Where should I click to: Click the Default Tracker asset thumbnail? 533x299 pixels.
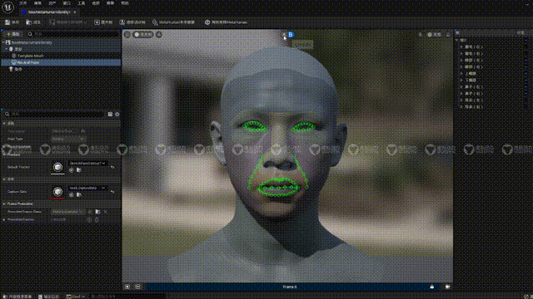pyautogui.click(x=57, y=167)
